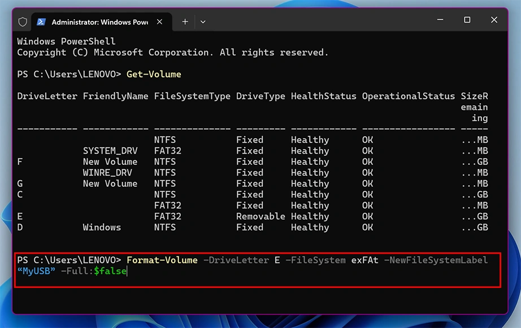The width and height of the screenshot is (521, 328).
Task: Click the Get-Volume command text
Action: click(x=154, y=74)
